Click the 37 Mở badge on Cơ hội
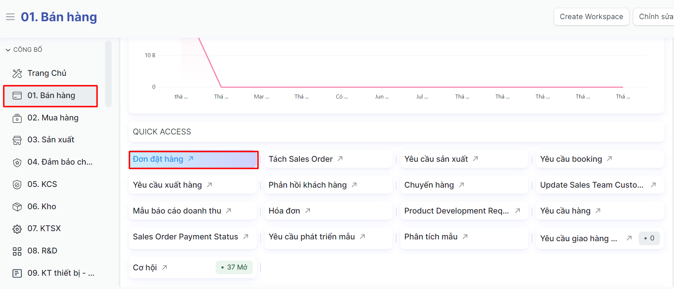This screenshot has width=674, height=289. 234,267
